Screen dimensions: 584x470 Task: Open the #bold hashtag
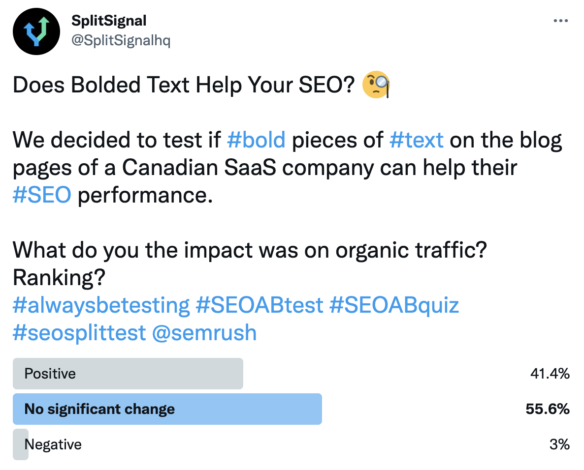(256, 140)
